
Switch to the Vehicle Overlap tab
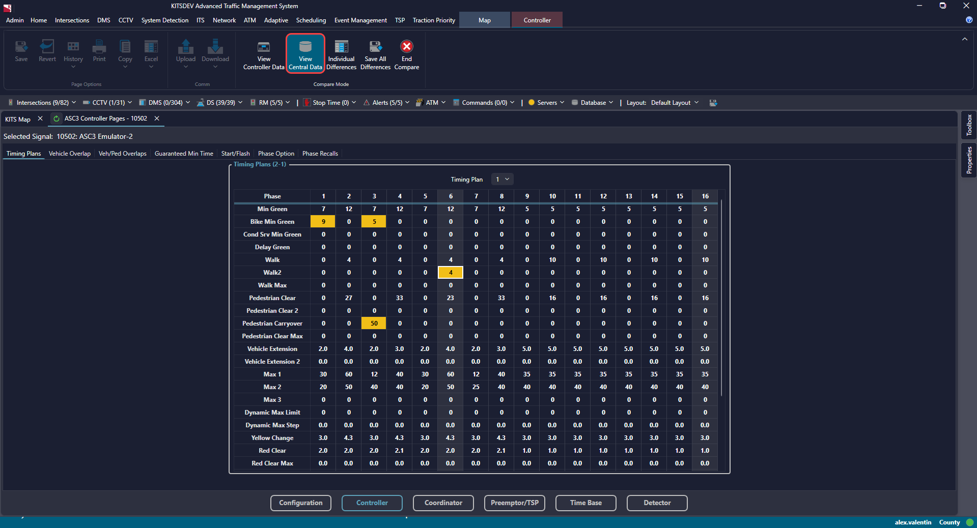point(70,154)
